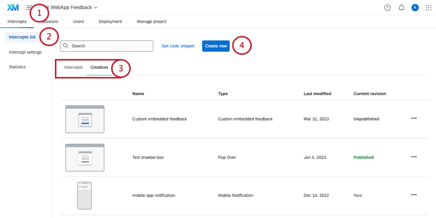Switch to the Deployment tab
Image resolution: width=436 pixels, height=218 pixels.
tap(110, 22)
